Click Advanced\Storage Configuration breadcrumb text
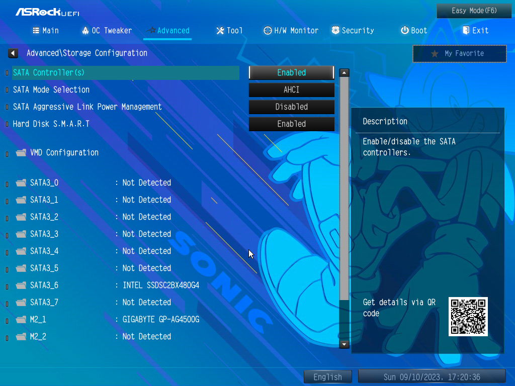Viewport: 515px width, 386px height. 87,53
